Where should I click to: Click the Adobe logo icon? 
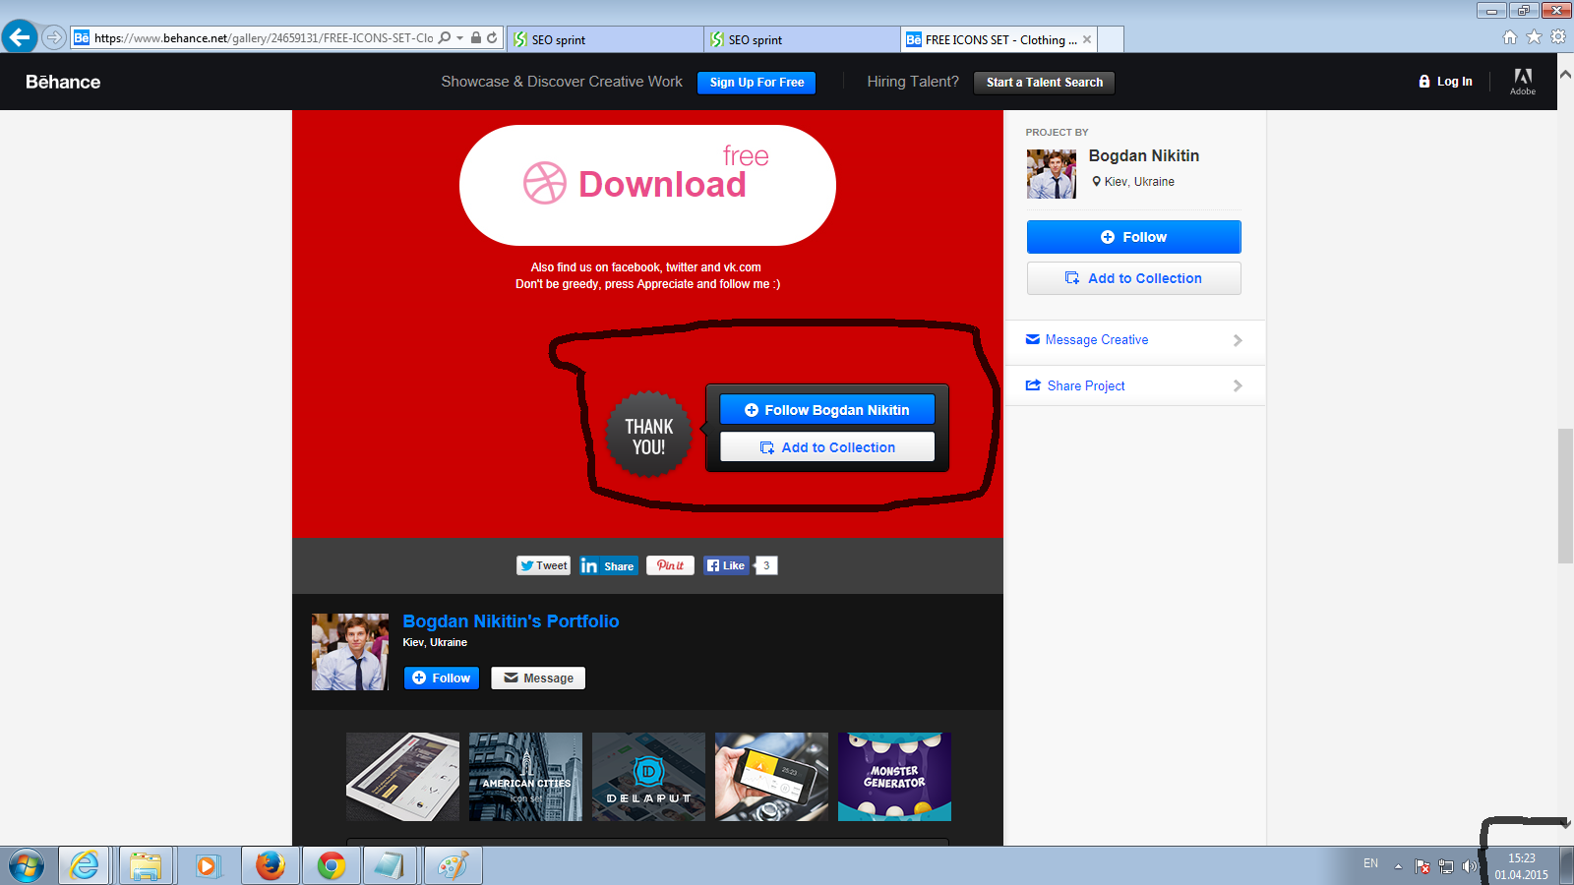pos(1523,82)
